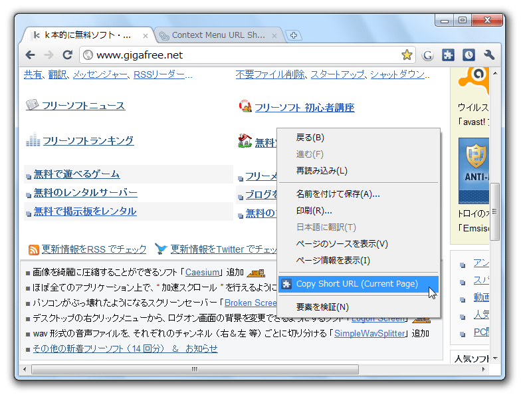Bookmark page with the star icon
Screen dimensions: 521x395
pyautogui.click(x=407, y=55)
